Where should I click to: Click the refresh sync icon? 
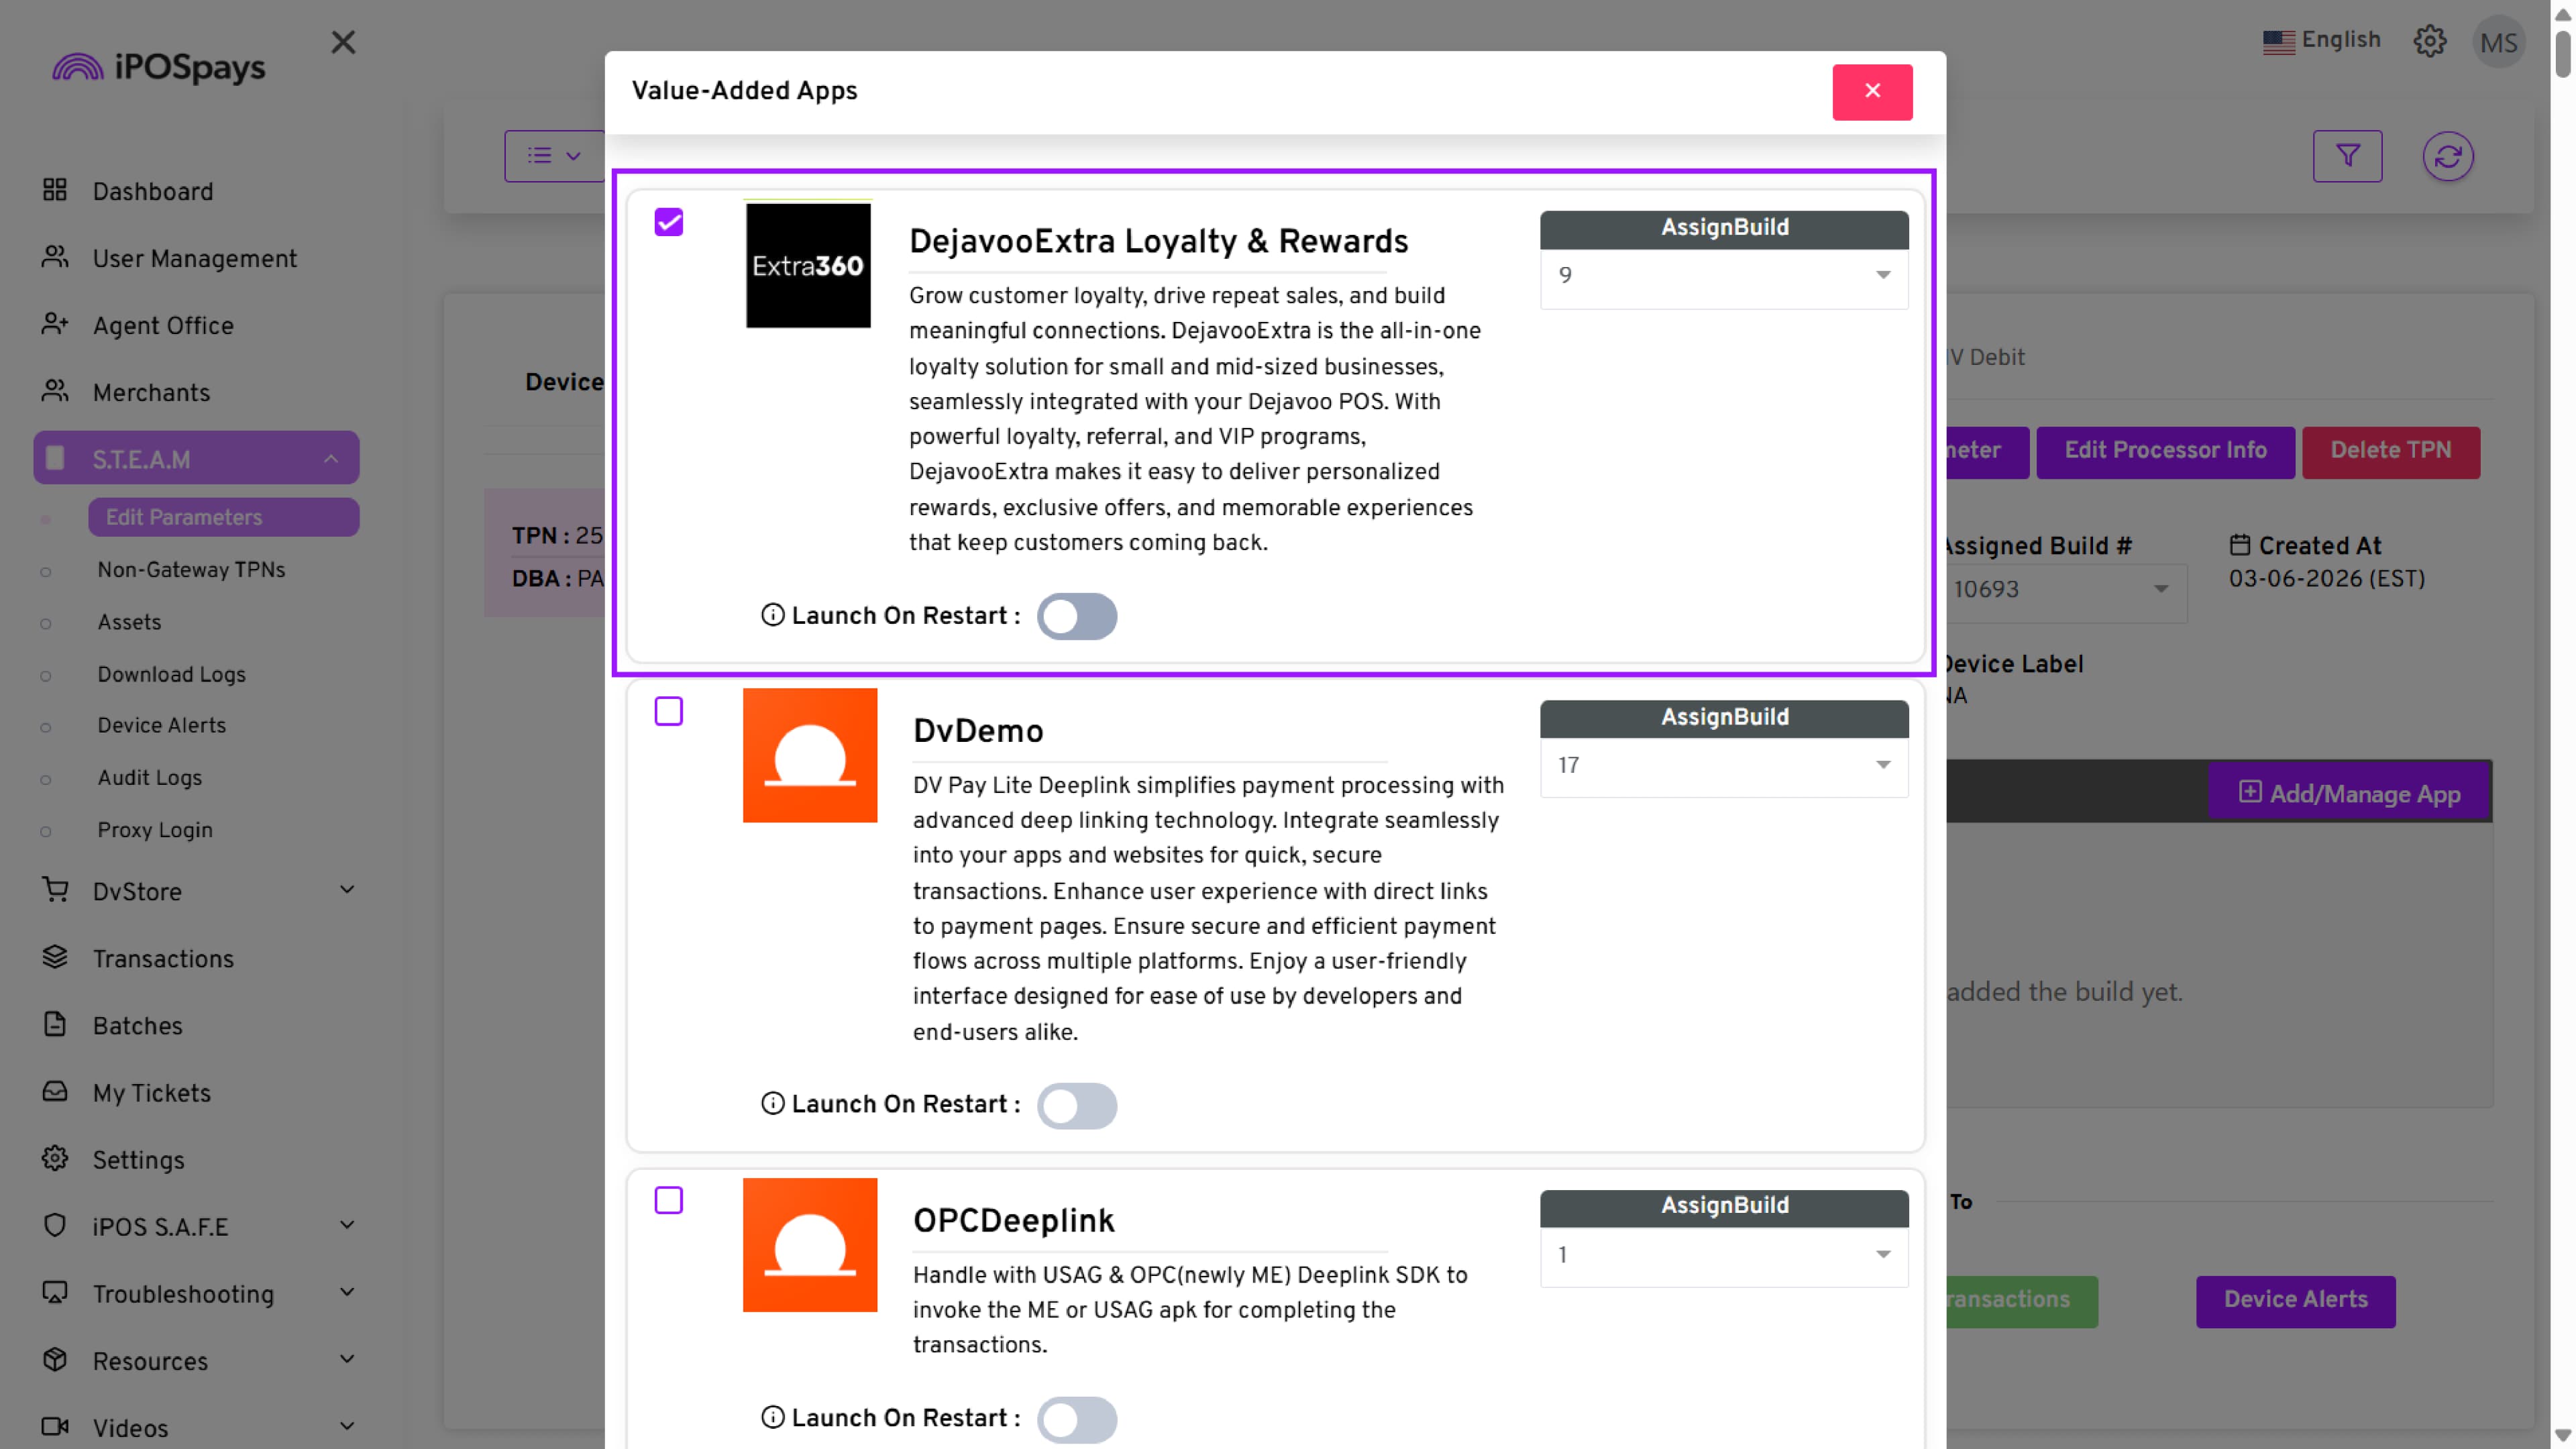click(x=2447, y=156)
